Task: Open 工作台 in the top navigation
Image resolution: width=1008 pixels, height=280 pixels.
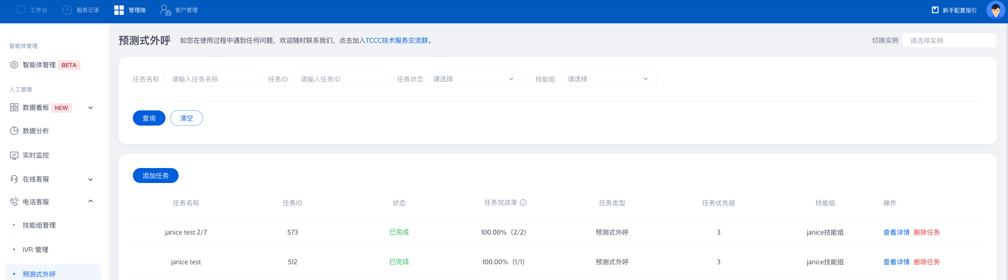Action: pyautogui.click(x=39, y=10)
